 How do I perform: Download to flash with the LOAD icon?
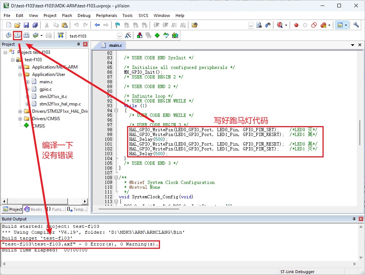click(x=61, y=35)
